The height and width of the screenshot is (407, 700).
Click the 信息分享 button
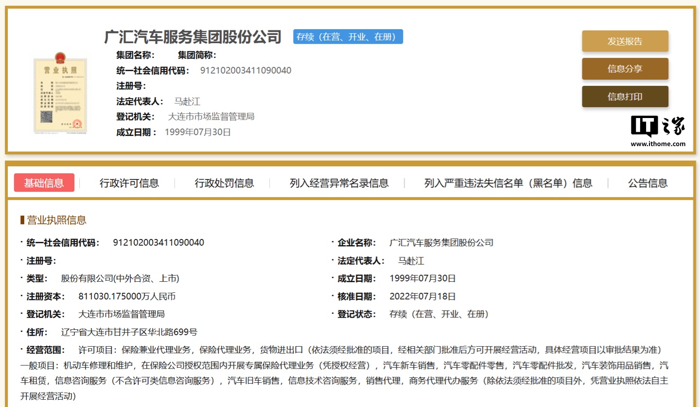(x=625, y=69)
